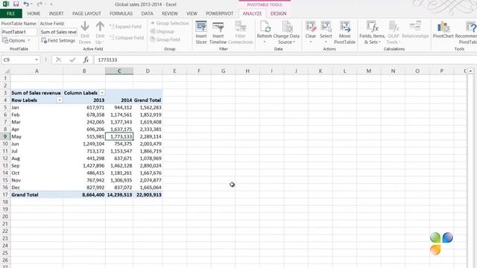Open Field Settings
The image size is (477, 268).
click(58, 40)
